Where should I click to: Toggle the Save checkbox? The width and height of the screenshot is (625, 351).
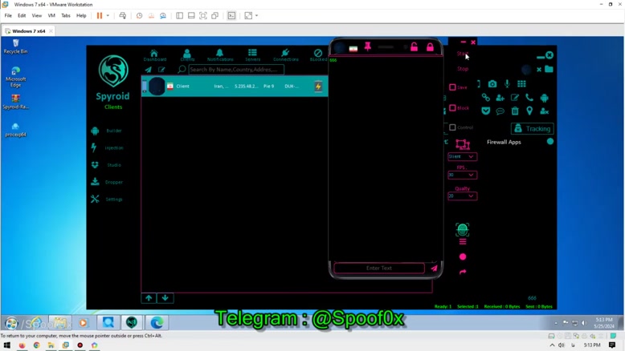[x=452, y=87]
